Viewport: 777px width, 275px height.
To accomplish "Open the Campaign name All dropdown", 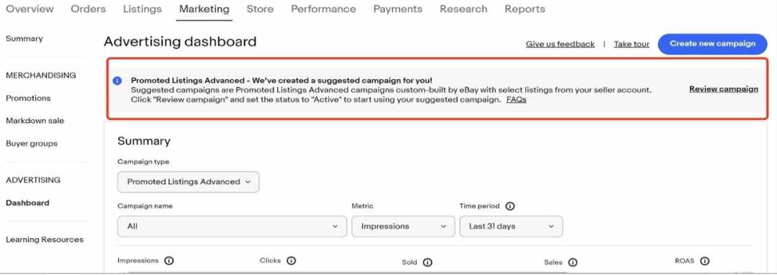I will (x=232, y=226).
